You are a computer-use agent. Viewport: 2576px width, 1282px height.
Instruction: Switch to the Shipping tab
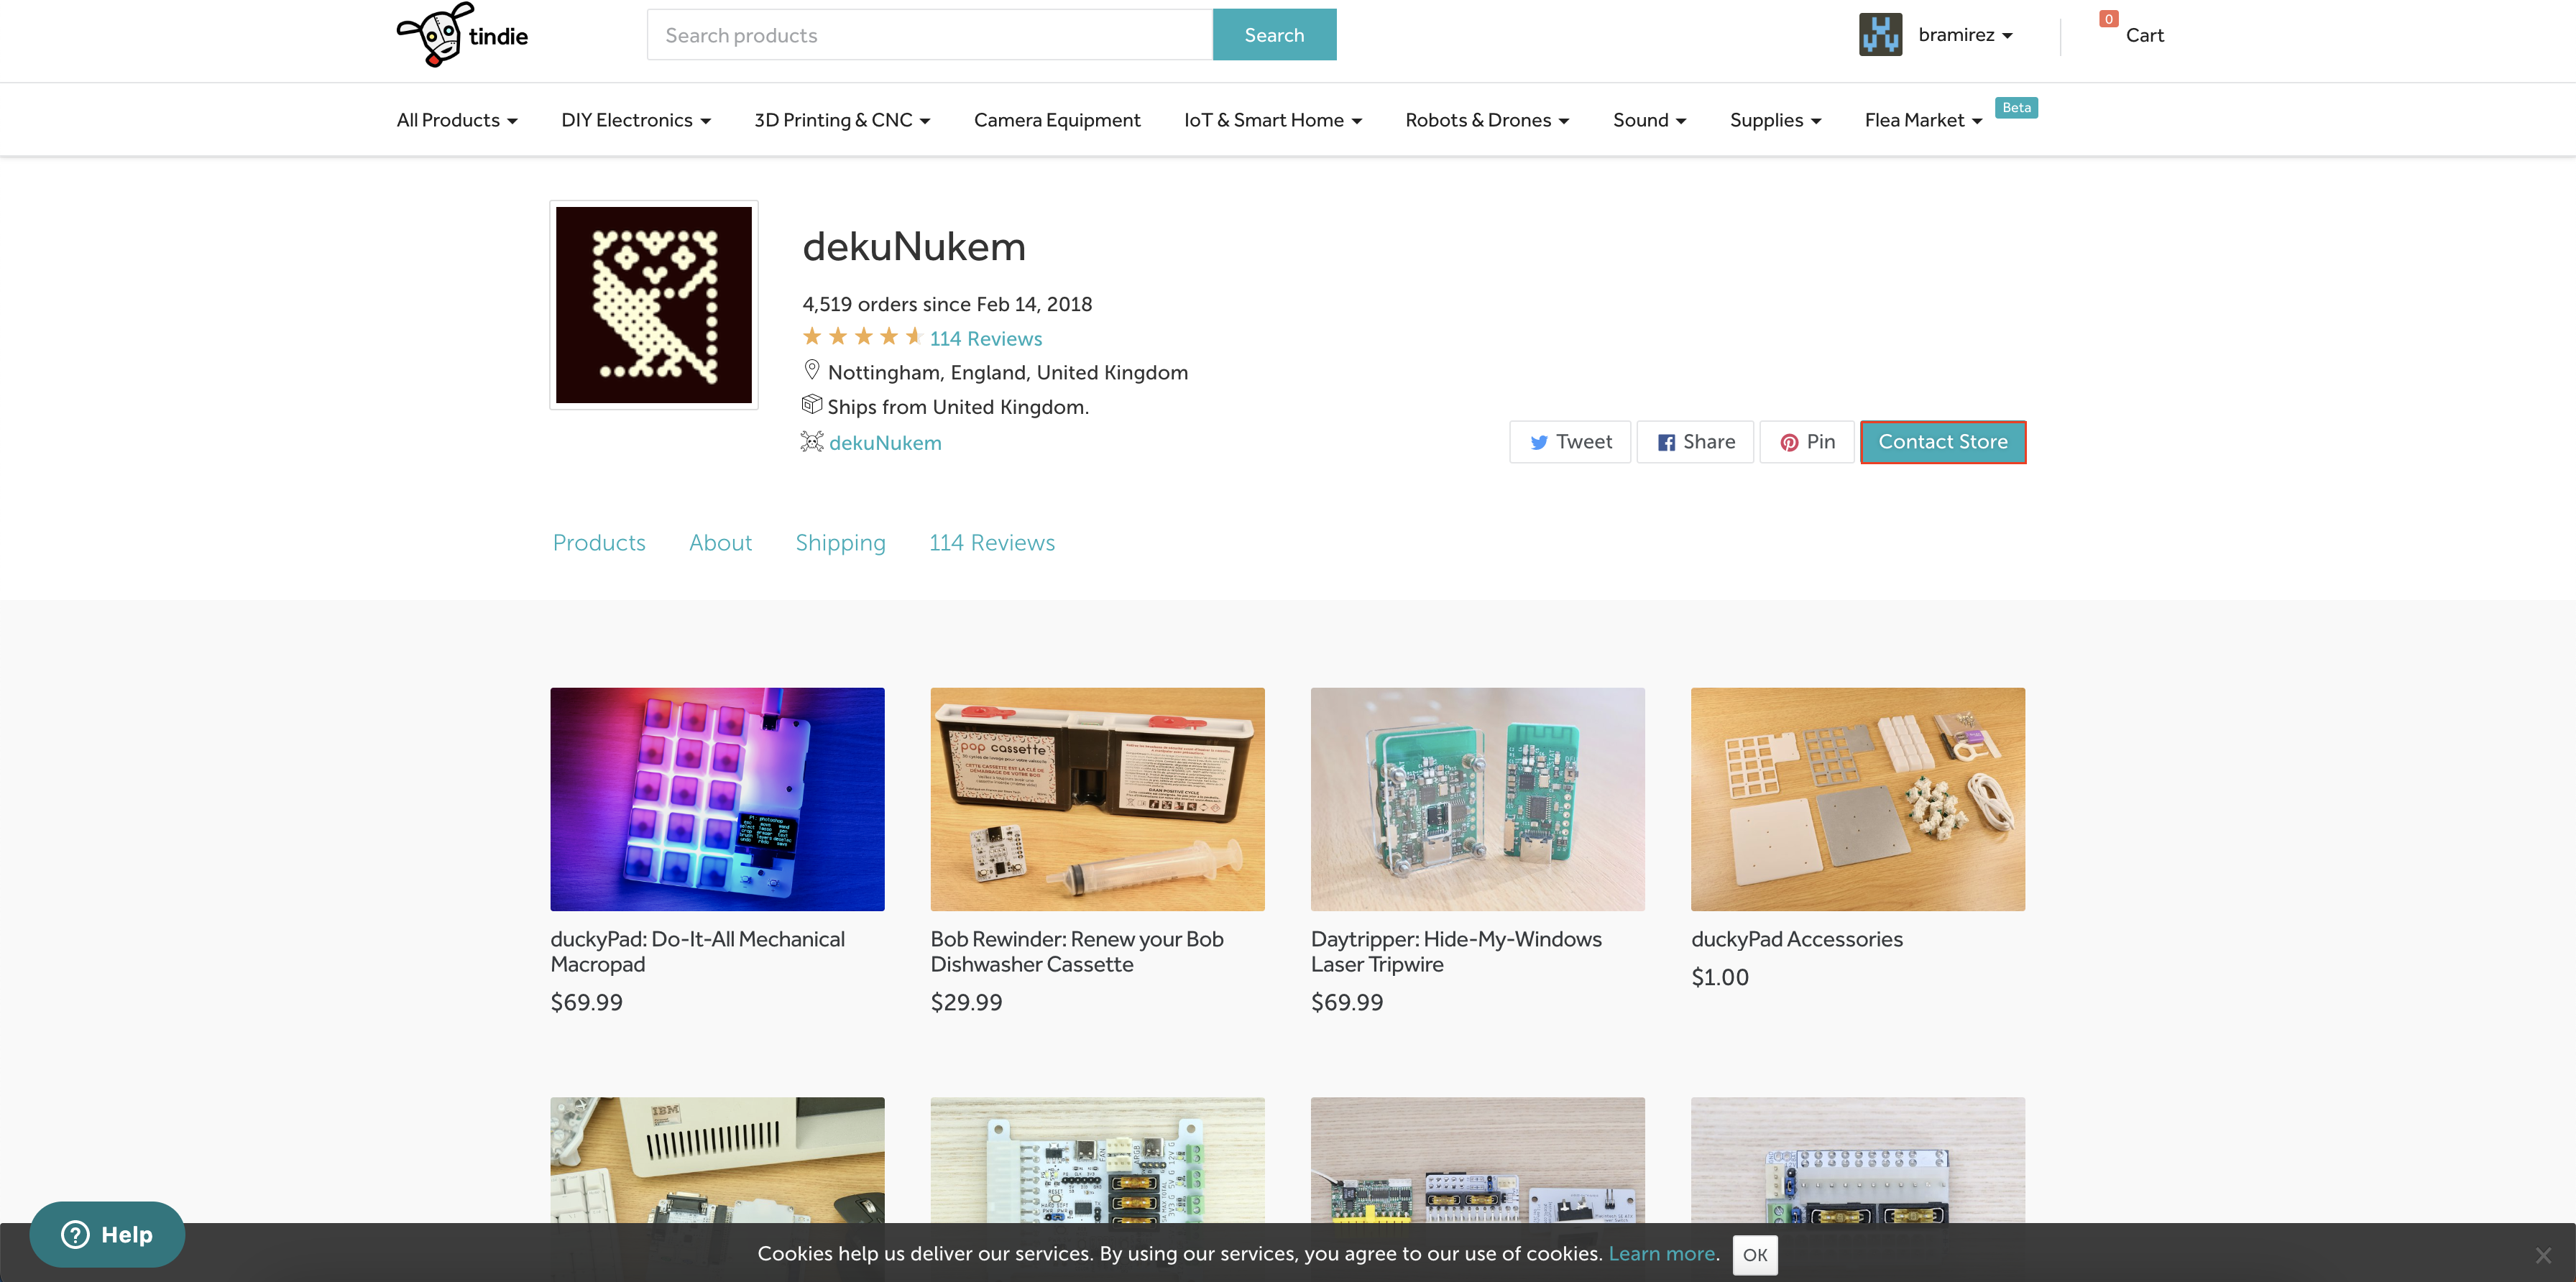click(840, 543)
